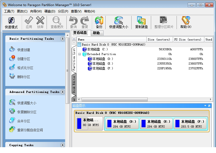216x153 pixels.
Task: Click 恢复删除分区 task in the sidebar
Action: point(27,112)
